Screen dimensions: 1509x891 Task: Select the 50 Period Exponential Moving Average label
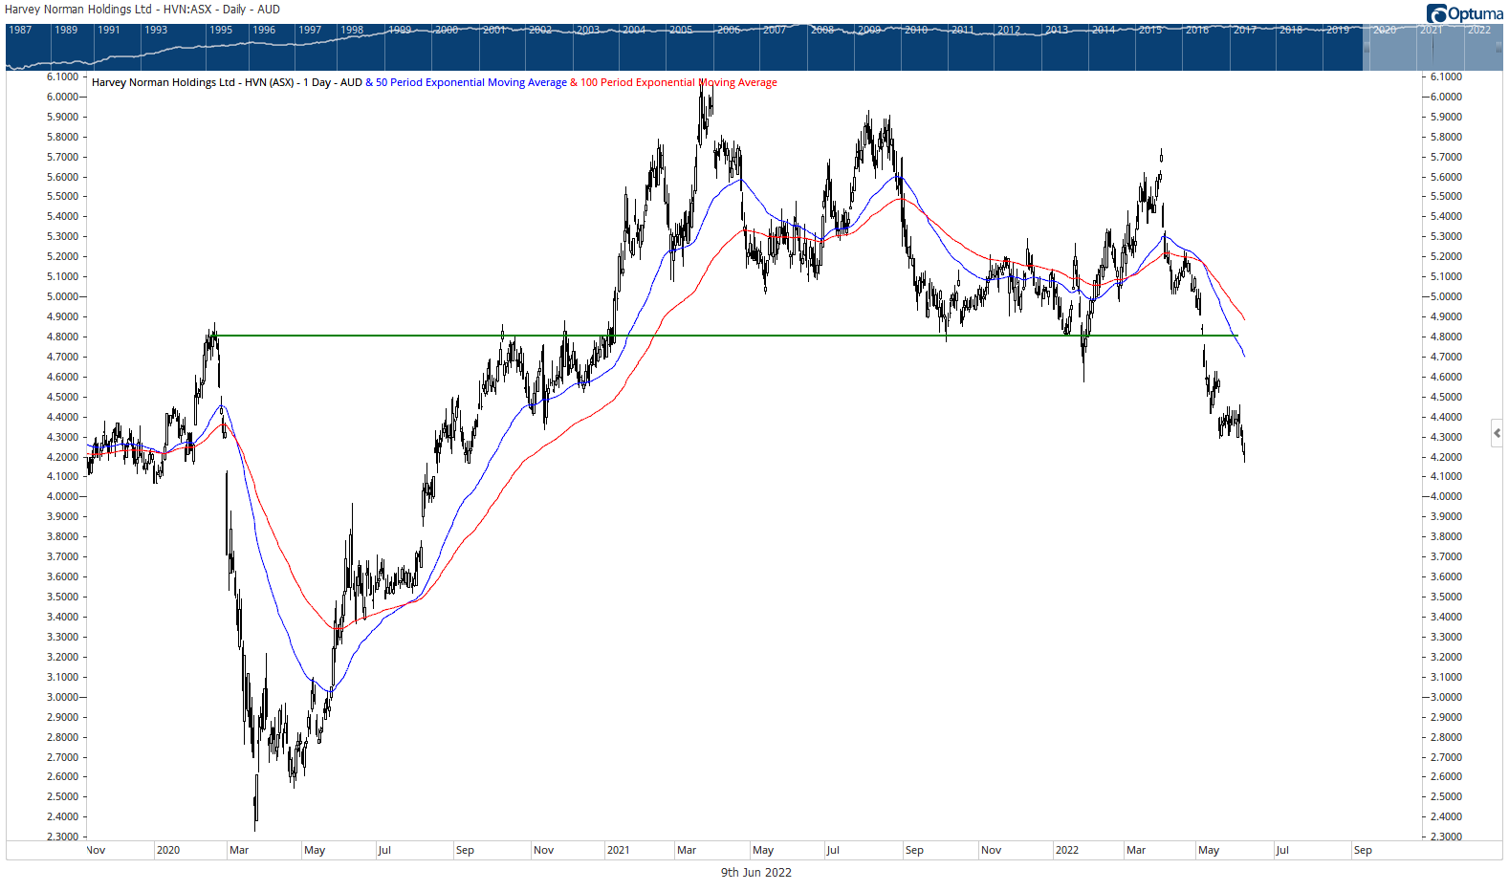coord(470,82)
